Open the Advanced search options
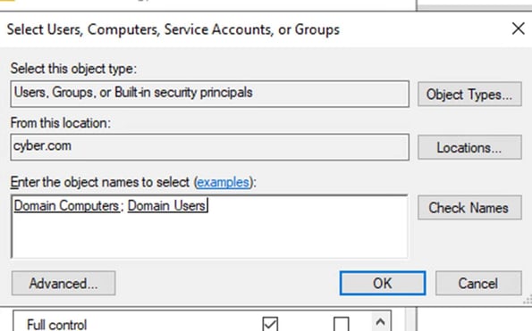The image size is (532, 331). point(63,284)
